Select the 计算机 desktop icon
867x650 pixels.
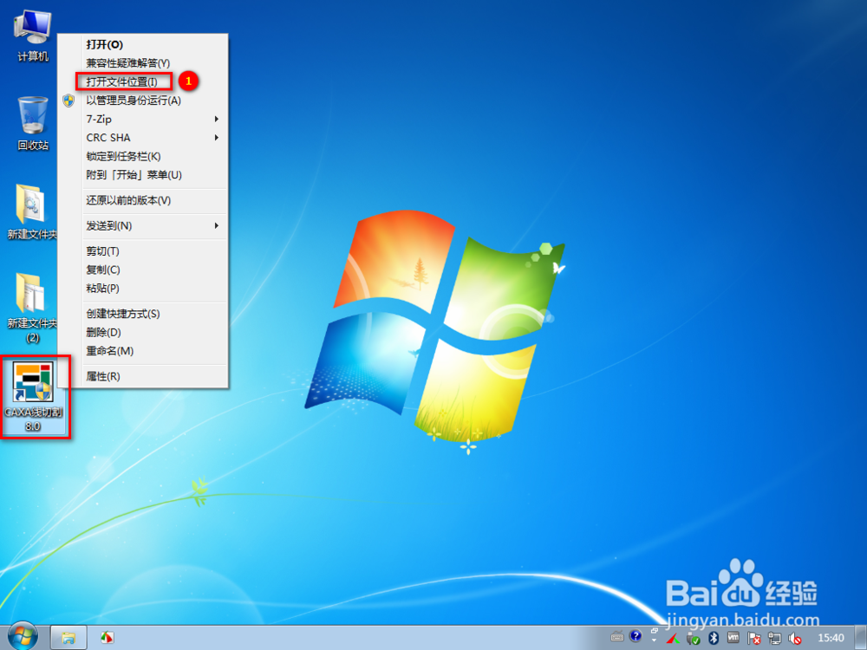click(33, 35)
